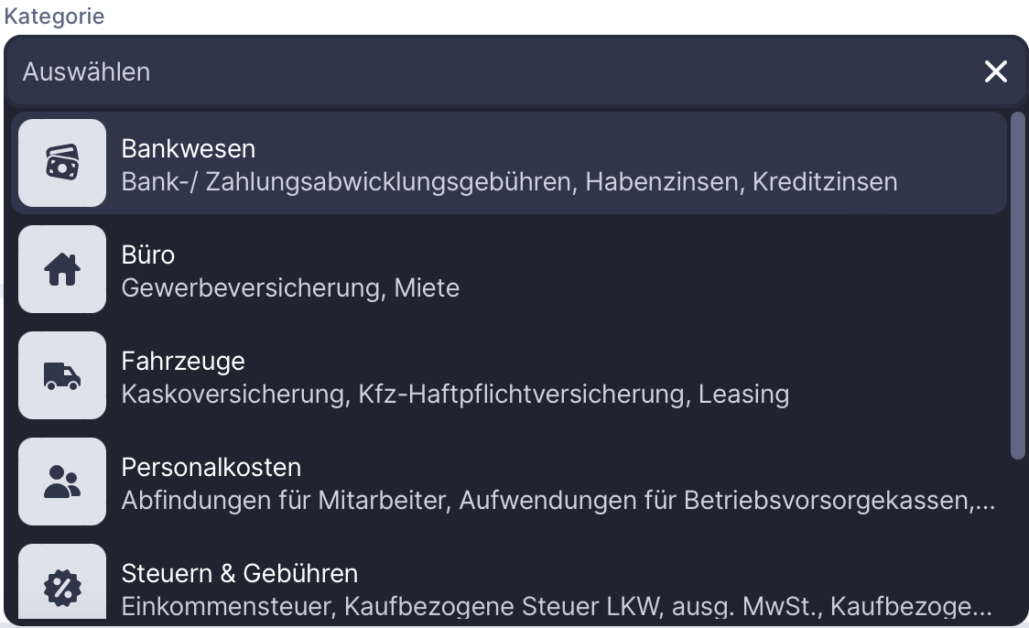Click the Fahrzeuge truck icon
This screenshot has height=628, width=1029.
(x=62, y=375)
